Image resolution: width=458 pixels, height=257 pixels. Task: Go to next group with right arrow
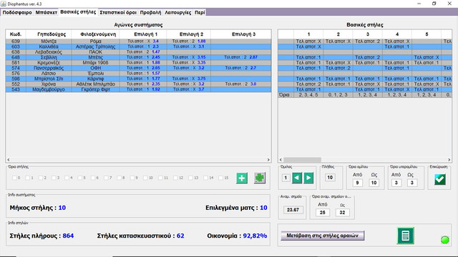(308, 178)
